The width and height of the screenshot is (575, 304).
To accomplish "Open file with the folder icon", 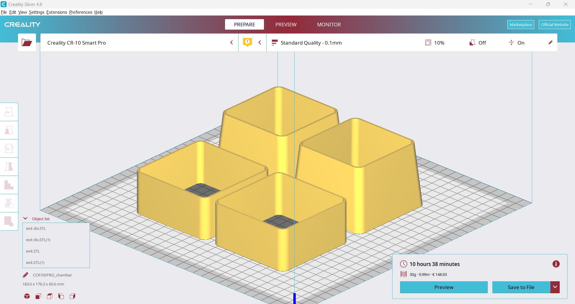I will pos(27,42).
